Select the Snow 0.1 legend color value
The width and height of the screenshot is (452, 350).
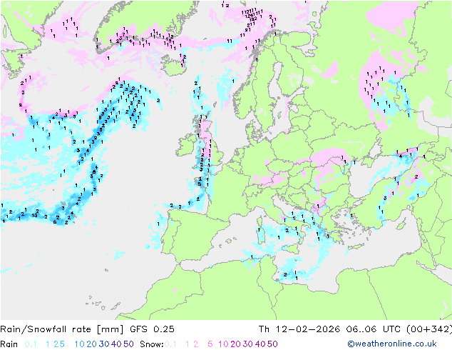click(170, 344)
